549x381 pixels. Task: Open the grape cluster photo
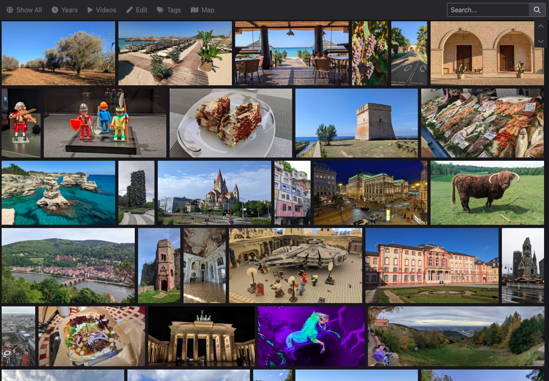coord(370,53)
